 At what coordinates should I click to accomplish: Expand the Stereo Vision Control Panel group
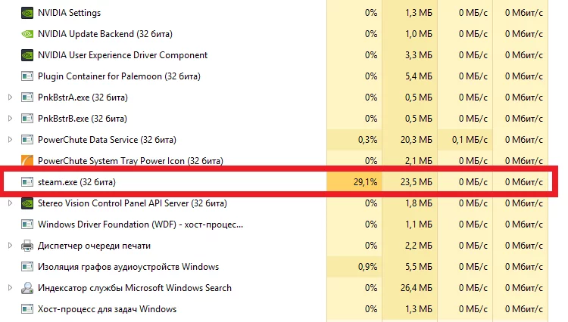(10, 203)
